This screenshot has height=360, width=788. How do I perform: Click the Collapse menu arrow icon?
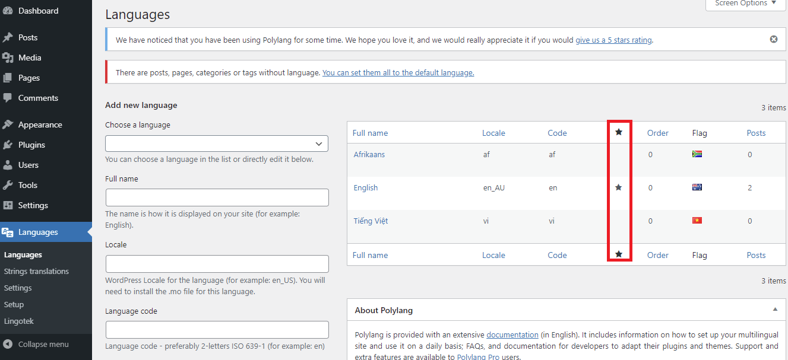(8, 344)
